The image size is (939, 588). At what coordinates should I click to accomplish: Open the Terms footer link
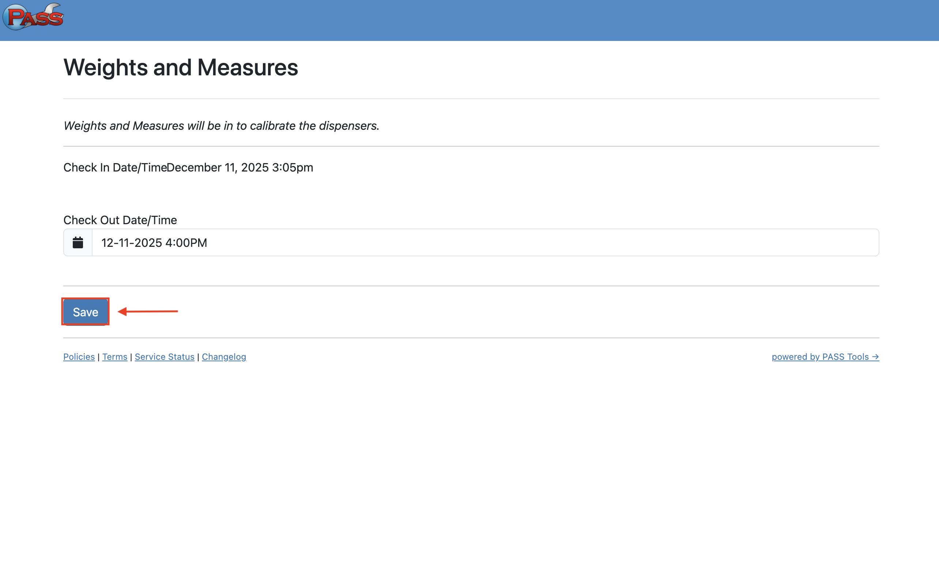(115, 357)
